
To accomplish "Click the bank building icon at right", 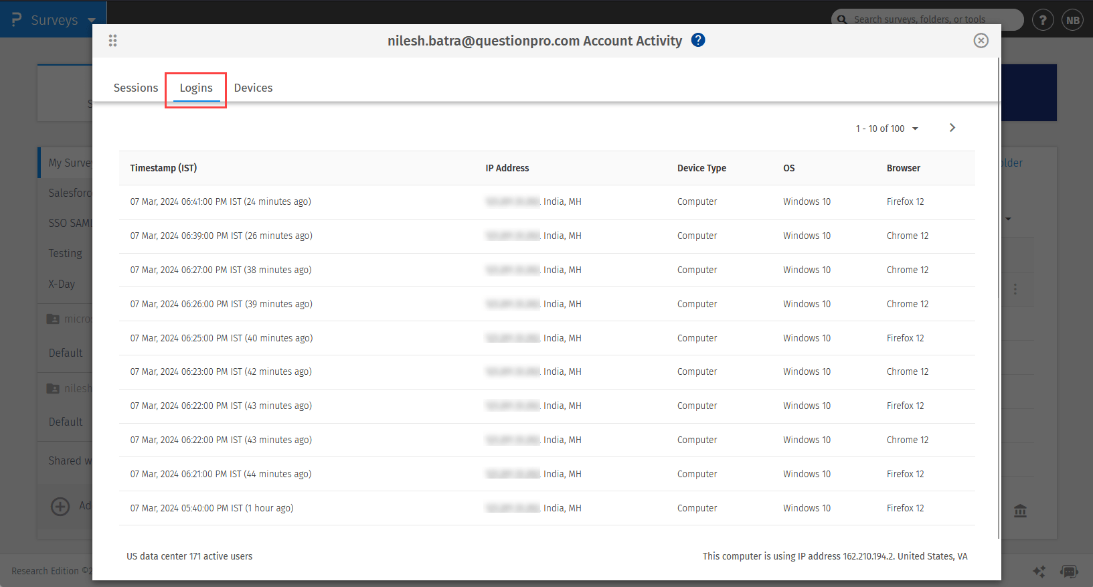I will point(1020,511).
